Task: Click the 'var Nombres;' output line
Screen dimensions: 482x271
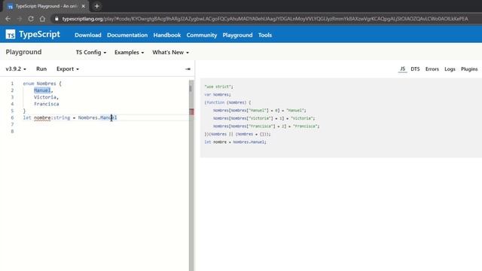Action: (x=218, y=95)
